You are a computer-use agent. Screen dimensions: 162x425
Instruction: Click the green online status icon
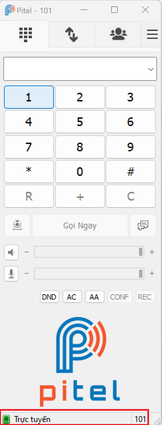tap(6, 419)
